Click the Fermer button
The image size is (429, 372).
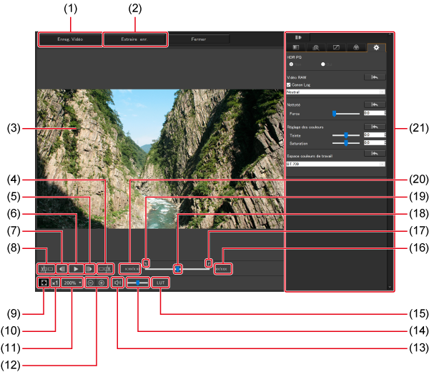pyautogui.click(x=199, y=39)
